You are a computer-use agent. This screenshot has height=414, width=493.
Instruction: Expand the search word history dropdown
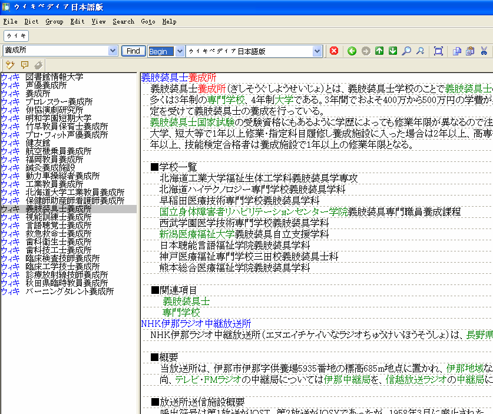click(113, 51)
